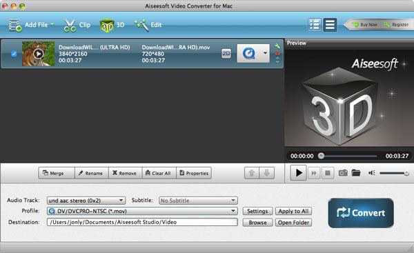Open the Subtitle dropdown
This screenshot has height=253, width=414.
(x=198, y=201)
